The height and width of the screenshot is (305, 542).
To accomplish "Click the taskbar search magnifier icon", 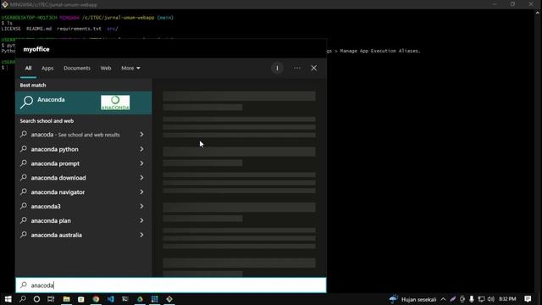I will (x=23, y=299).
